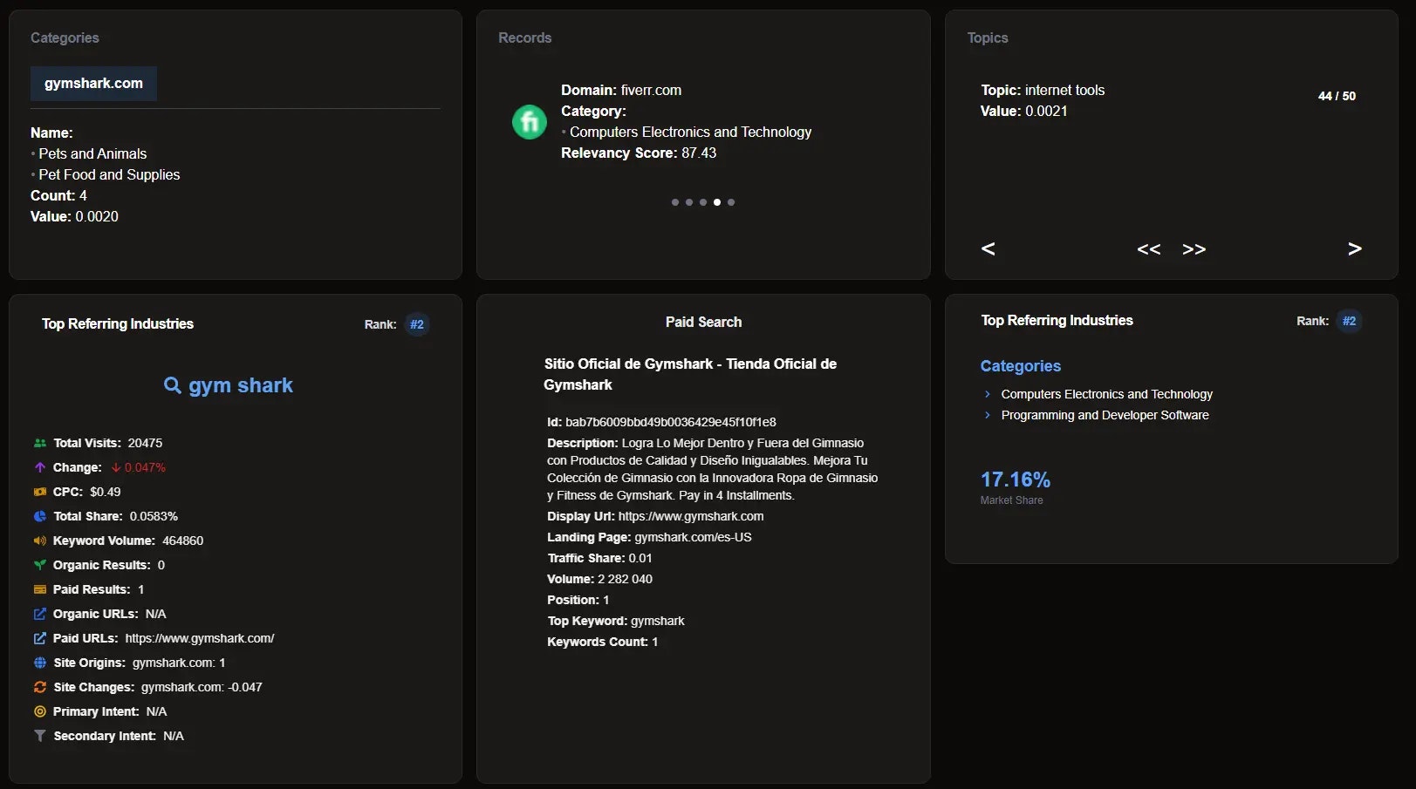The width and height of the screenshot is (1416, 789).
Task: Click the Paid Search panel heading
Action: (x=703, y=322)
